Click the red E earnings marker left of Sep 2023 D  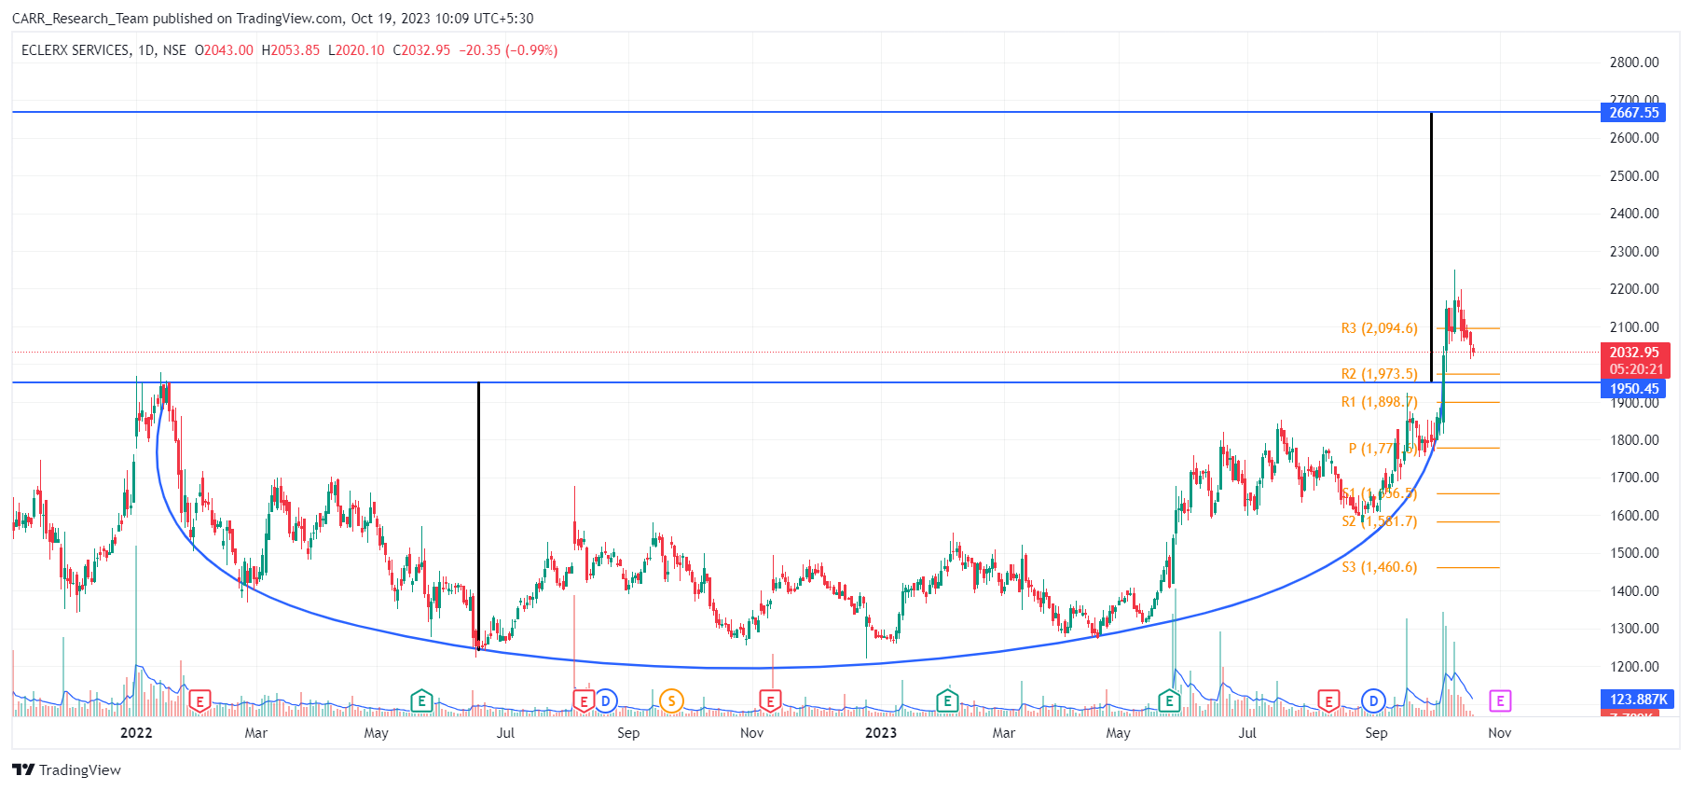[x=1328, y=700]
